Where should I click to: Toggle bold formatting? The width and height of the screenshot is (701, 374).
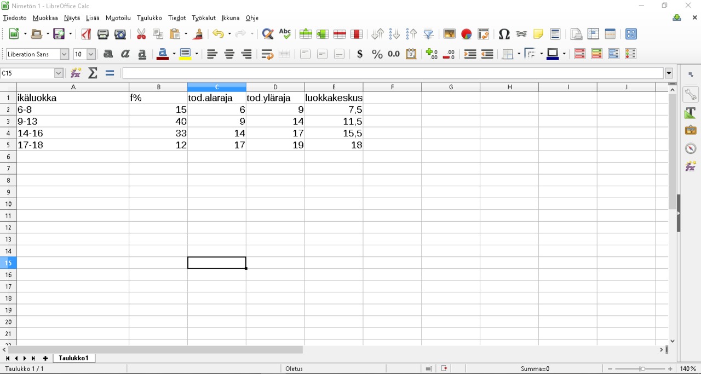click(x=108, y=54)
